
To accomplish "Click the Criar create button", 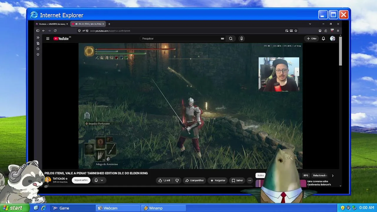I will (312, 39).
